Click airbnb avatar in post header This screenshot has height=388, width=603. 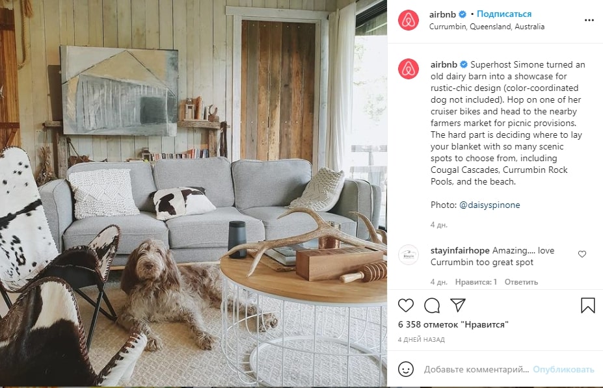pos(409,20)
